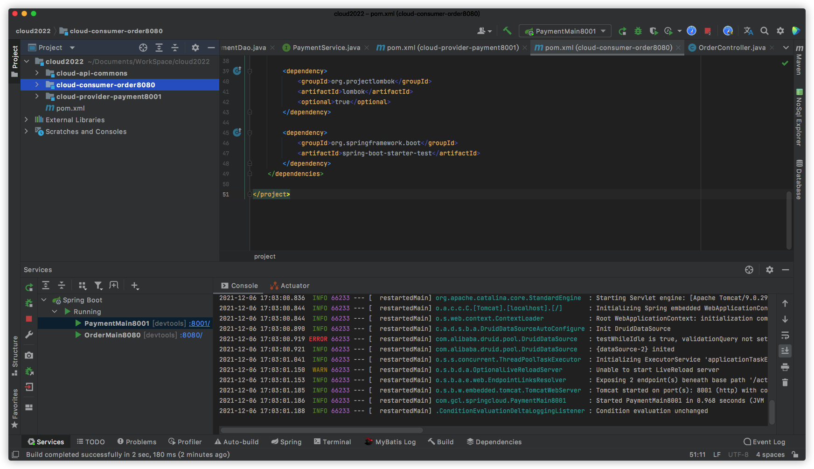
Task: Open Services panel settings gear
Action: click(x=770, y=270)
